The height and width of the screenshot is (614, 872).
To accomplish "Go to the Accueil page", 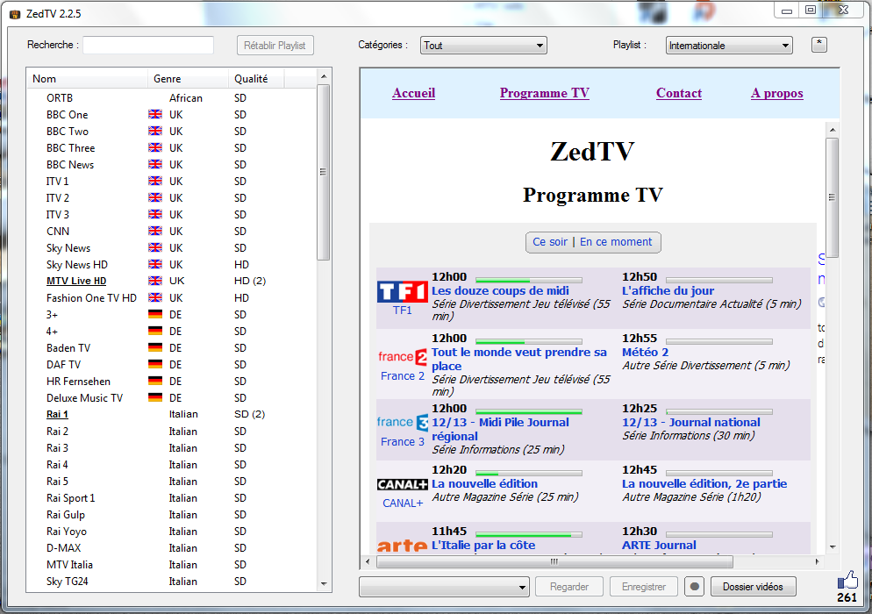I will [x=413, y=92].
